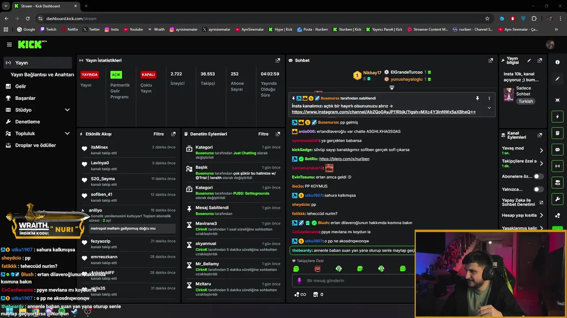Viewport: 567px width, 318px height.
Task: Pop out the Yayın bilgisi panel
Action: (540, 61)
